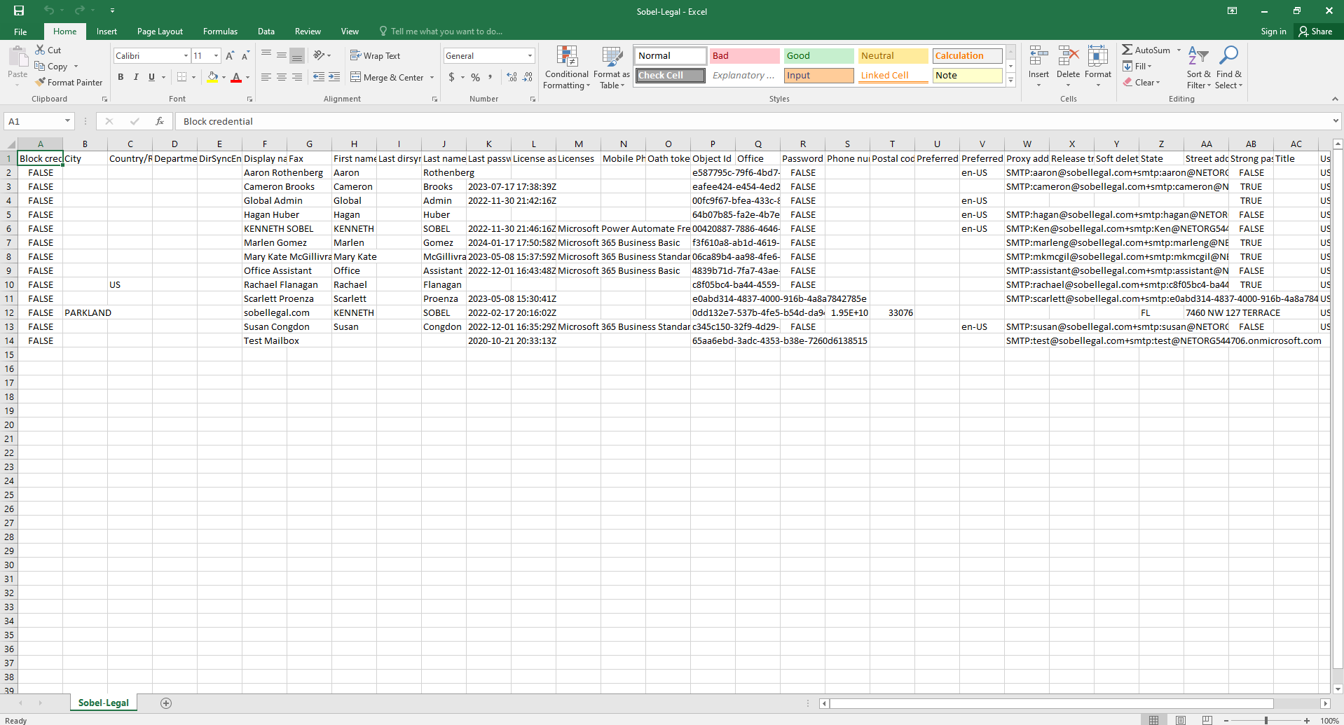
Task: Click the Fill button
Action: 1137,66
